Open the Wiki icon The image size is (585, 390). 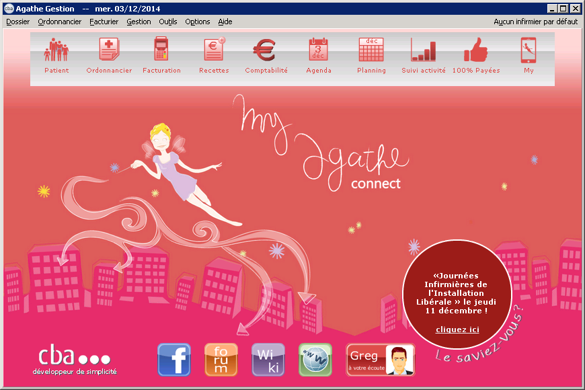(x=268, y=360)
